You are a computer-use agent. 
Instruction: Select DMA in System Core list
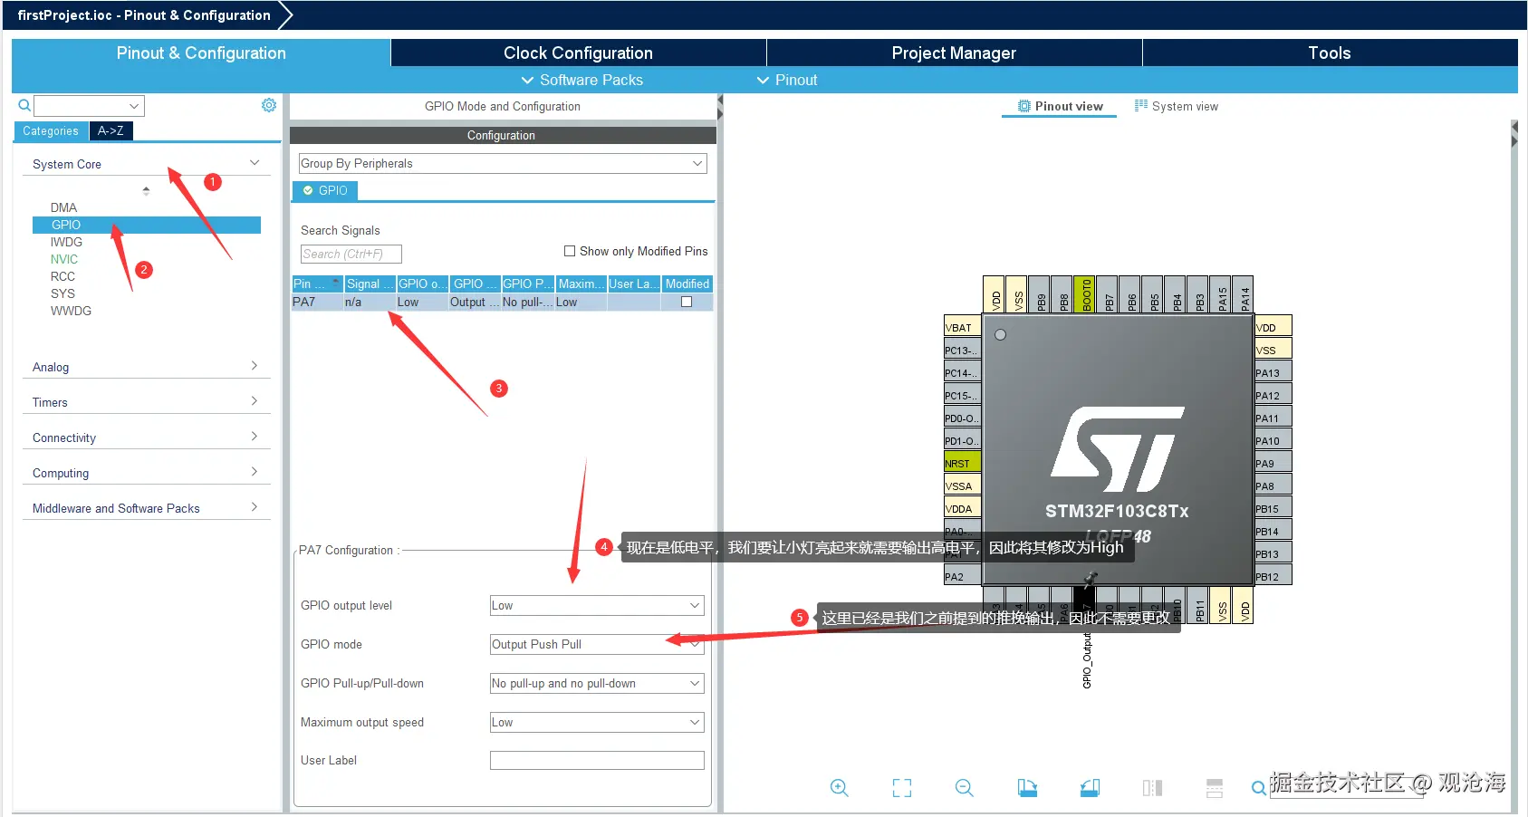click(63, 207)
